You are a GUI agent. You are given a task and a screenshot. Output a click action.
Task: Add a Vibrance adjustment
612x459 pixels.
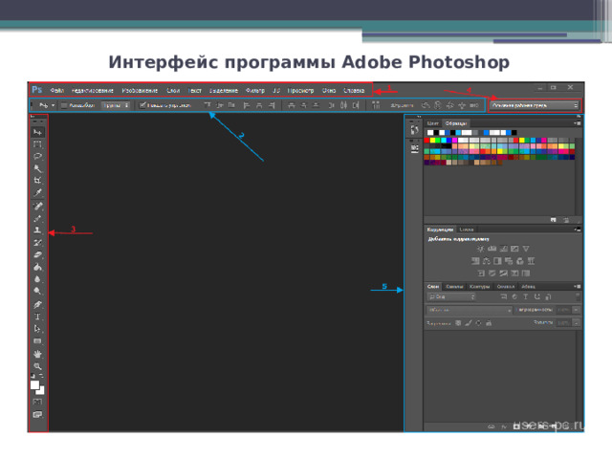pos(526,249)
